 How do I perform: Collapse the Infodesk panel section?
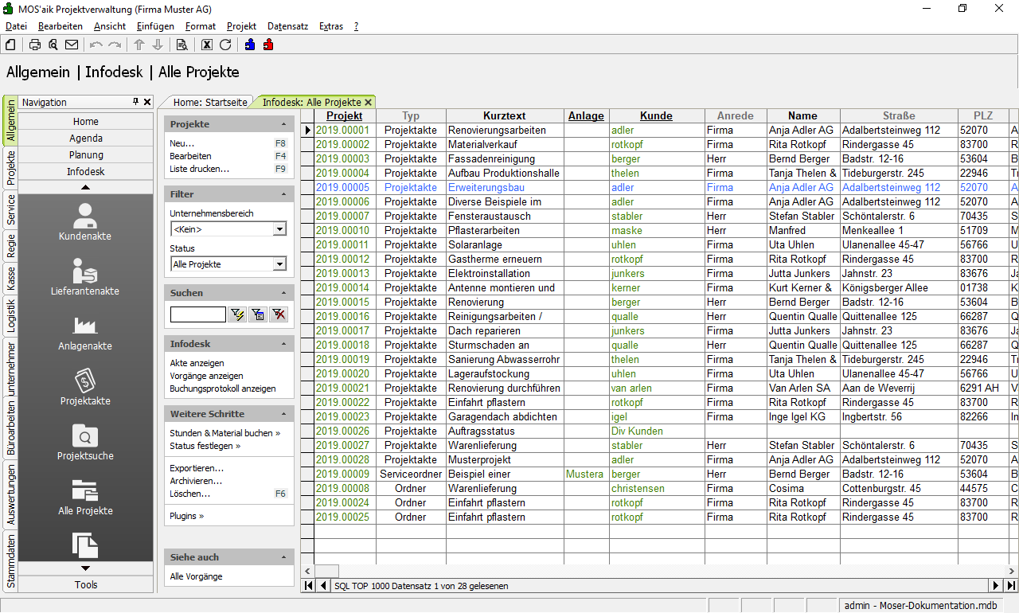284,345
